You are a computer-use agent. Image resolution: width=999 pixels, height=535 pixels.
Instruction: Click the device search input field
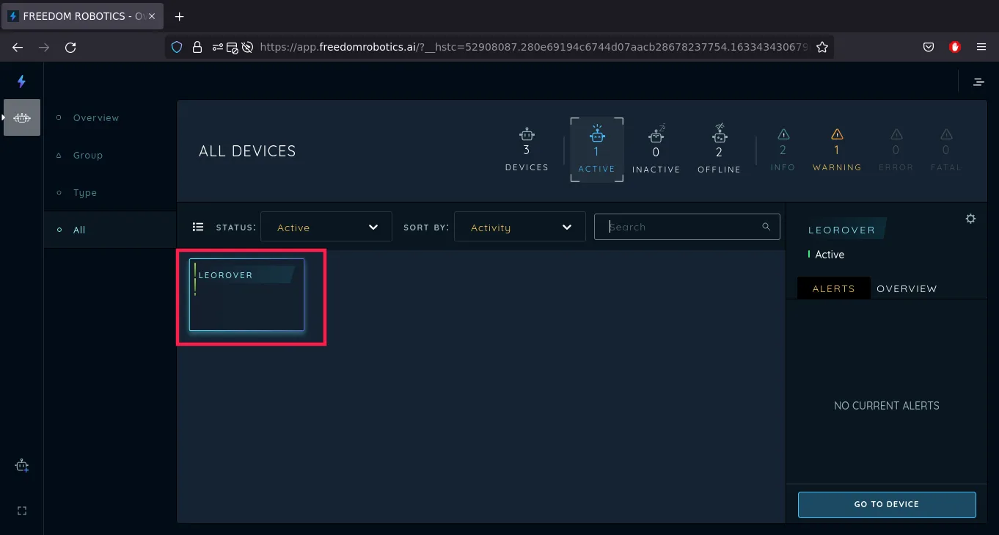(x=682, y=228)
